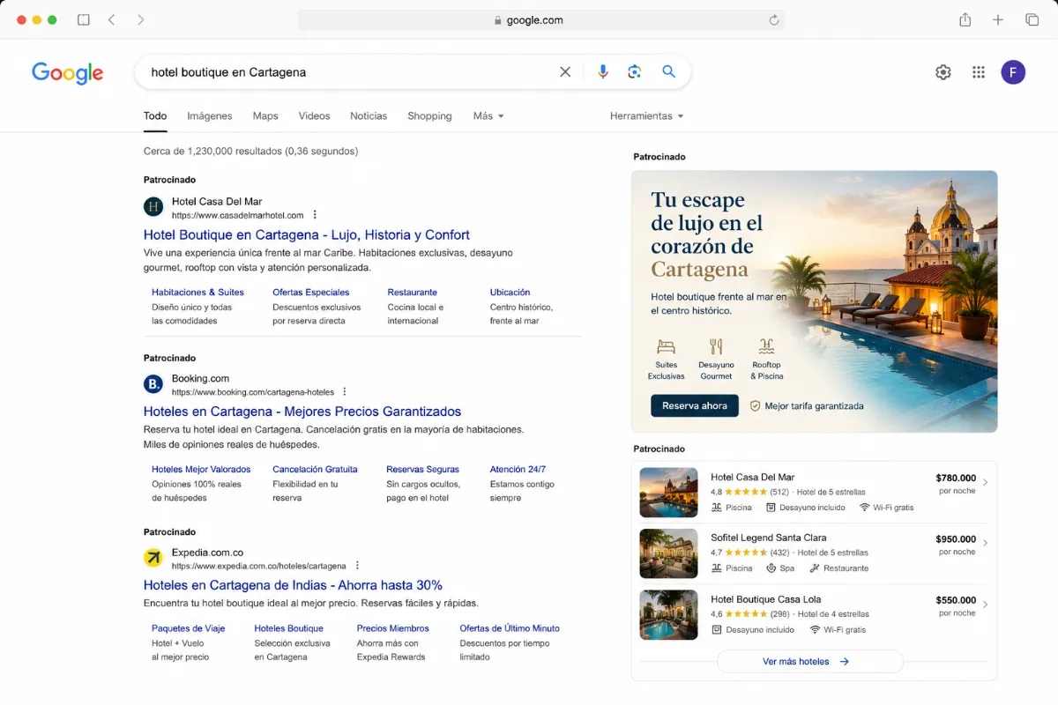The image size is (1058, 705).
Task: Open the Restaurante sitelink
Action: click(x=413, y=293)
